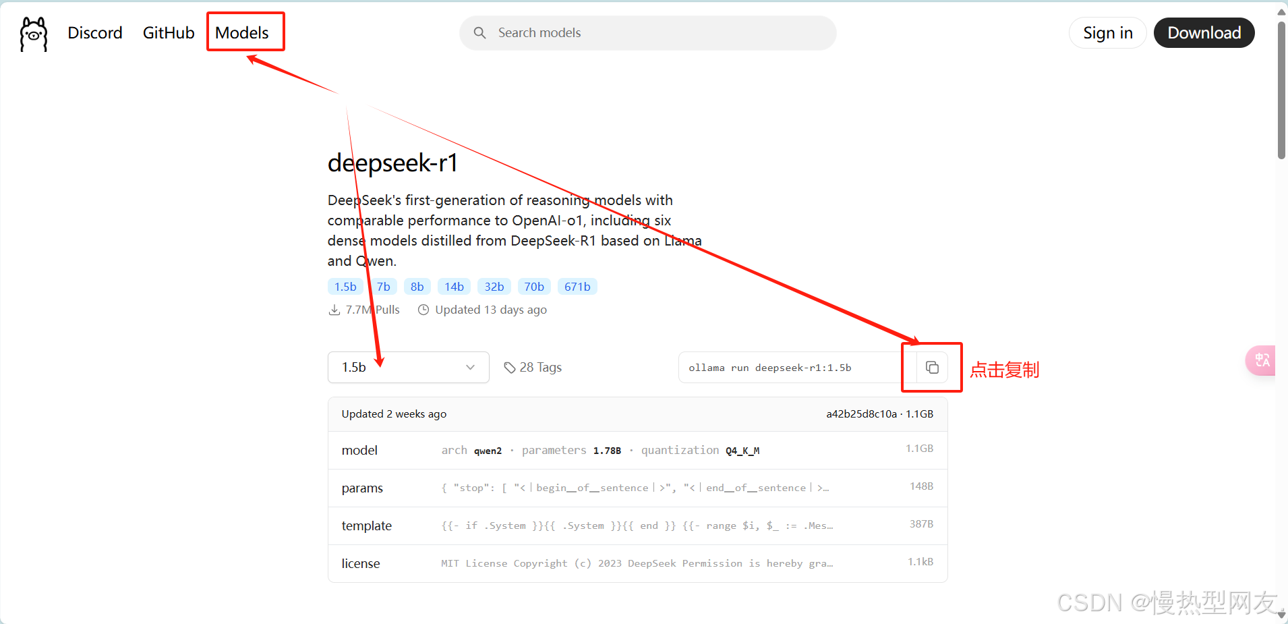Click the tag icon beside 28 Tags
The width and height of the screenshot is (1288, 624).
tap(510, 368)
